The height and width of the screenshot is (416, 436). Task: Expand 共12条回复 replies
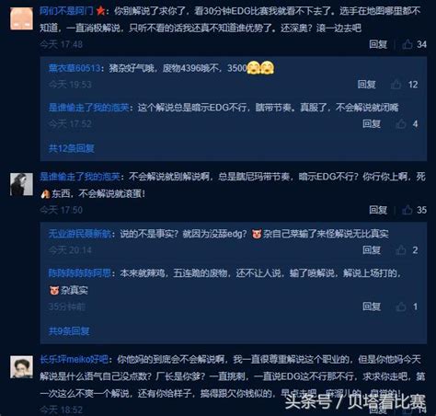(72, 148)
